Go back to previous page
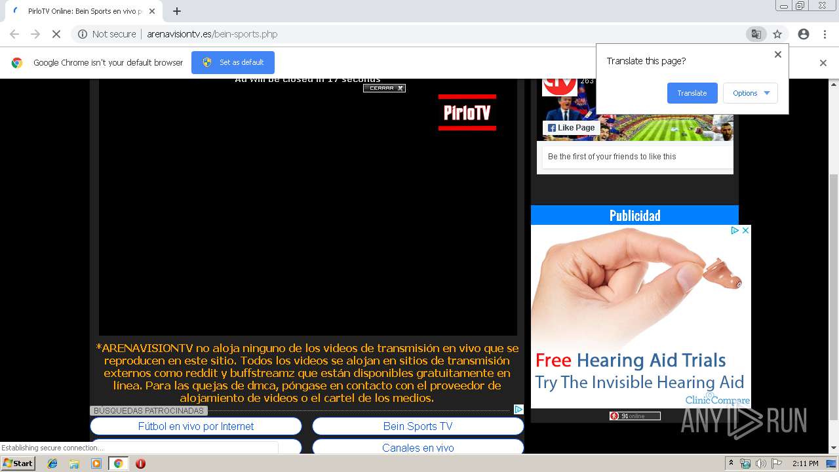Image resolution: width=839 pixels, height=472 pixels. [x=14, y=34]
